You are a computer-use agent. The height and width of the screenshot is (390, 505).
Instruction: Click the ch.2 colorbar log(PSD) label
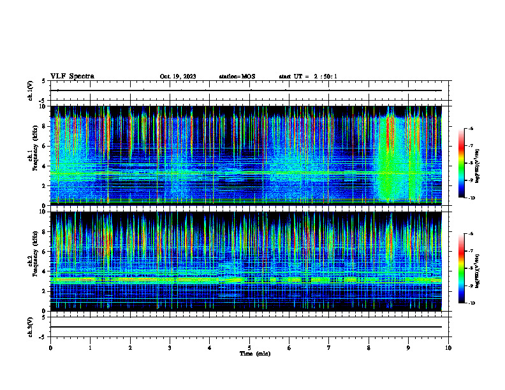point(478,271)
